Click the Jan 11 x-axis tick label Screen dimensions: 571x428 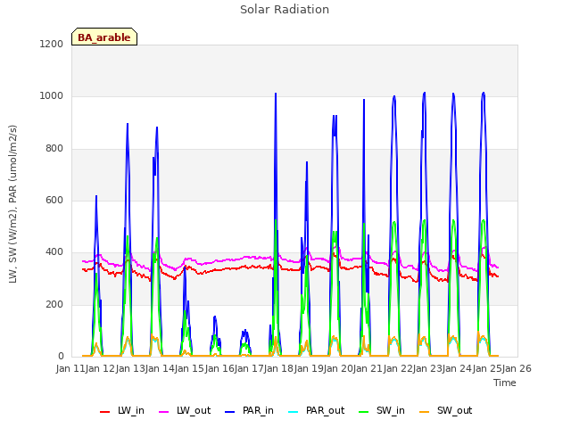pos(70,368)
